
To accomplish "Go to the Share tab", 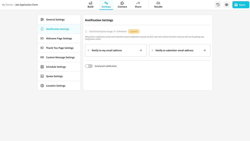I will click(x=138, y=5).
